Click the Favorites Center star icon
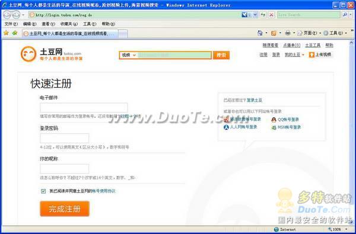The image size is (356, 234). (x=6, y=33)
